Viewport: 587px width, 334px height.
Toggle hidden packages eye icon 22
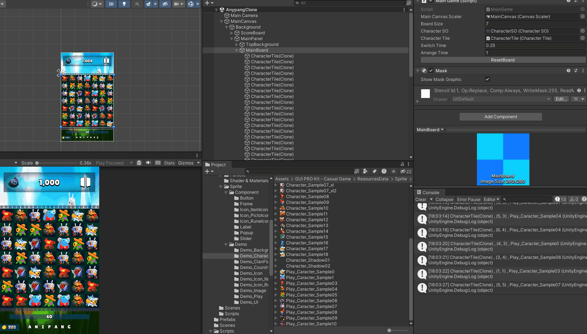[x=406, y=171]
